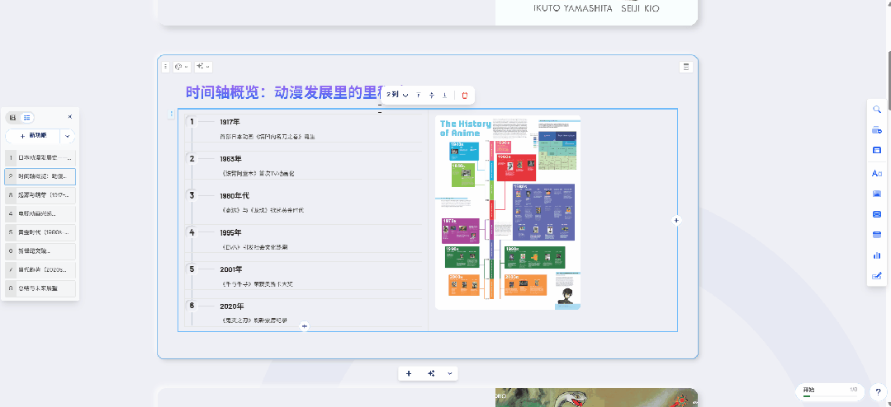The image size is (891, 407).
Task: Select outline card 7 当代 2020s
Action: pos(40,269)
